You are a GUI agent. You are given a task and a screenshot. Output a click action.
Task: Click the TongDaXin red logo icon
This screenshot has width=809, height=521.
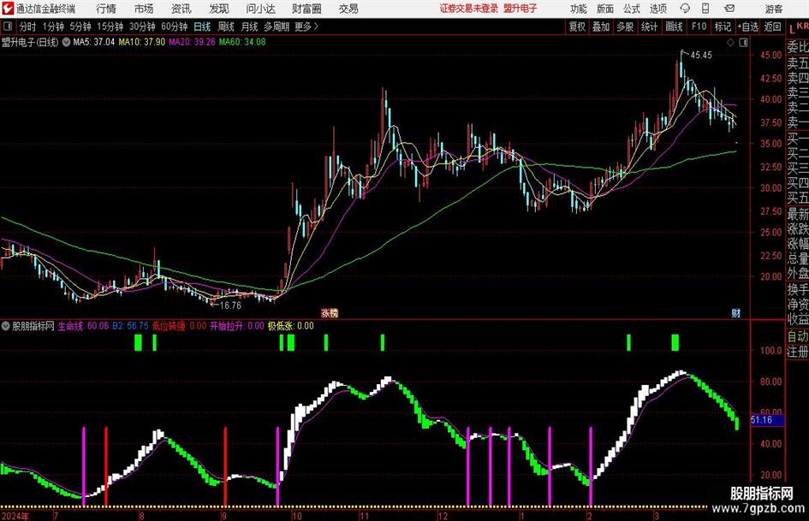[8, 9]
